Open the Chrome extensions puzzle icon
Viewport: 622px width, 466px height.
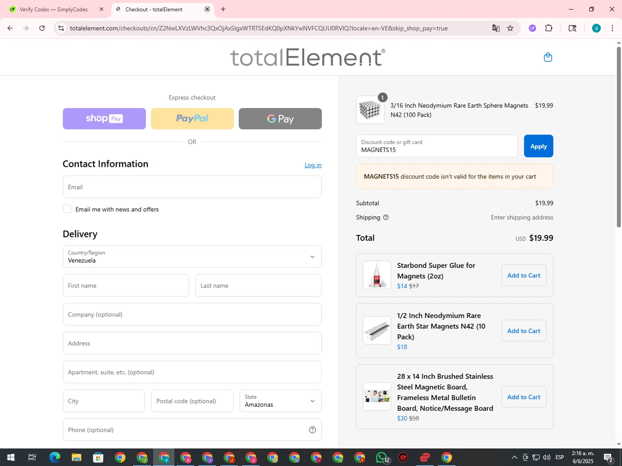click(x=549, y=28)
